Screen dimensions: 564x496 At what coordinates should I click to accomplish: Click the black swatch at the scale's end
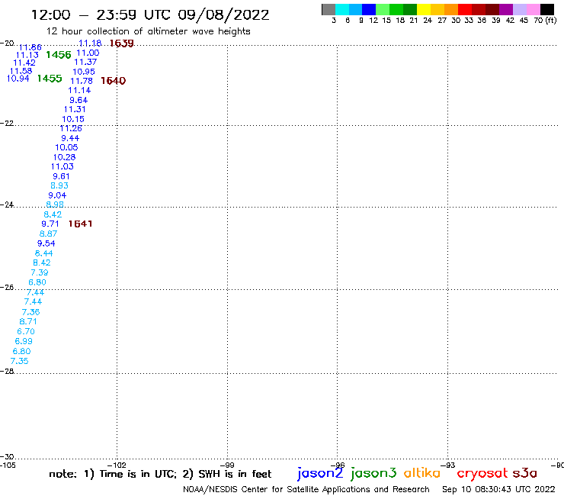coord(547,9)
